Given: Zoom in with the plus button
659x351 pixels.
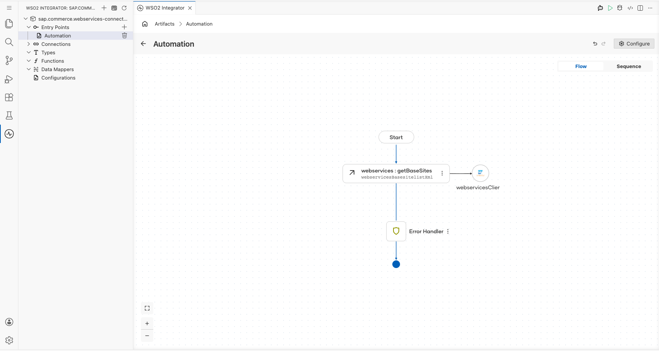Looking at the screenshot, I should coord(147,323).
